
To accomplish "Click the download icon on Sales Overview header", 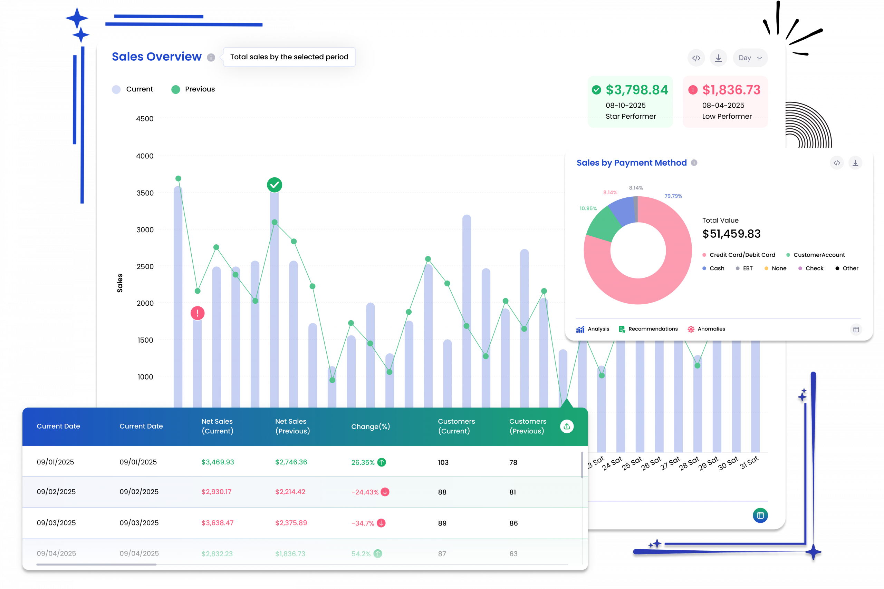I will tap(718, 58).
